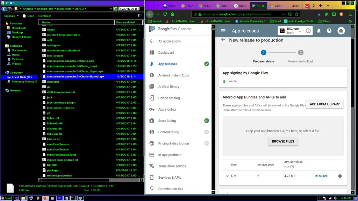
Task: Expand the APK version 2 row
Action: pos(227,176)
